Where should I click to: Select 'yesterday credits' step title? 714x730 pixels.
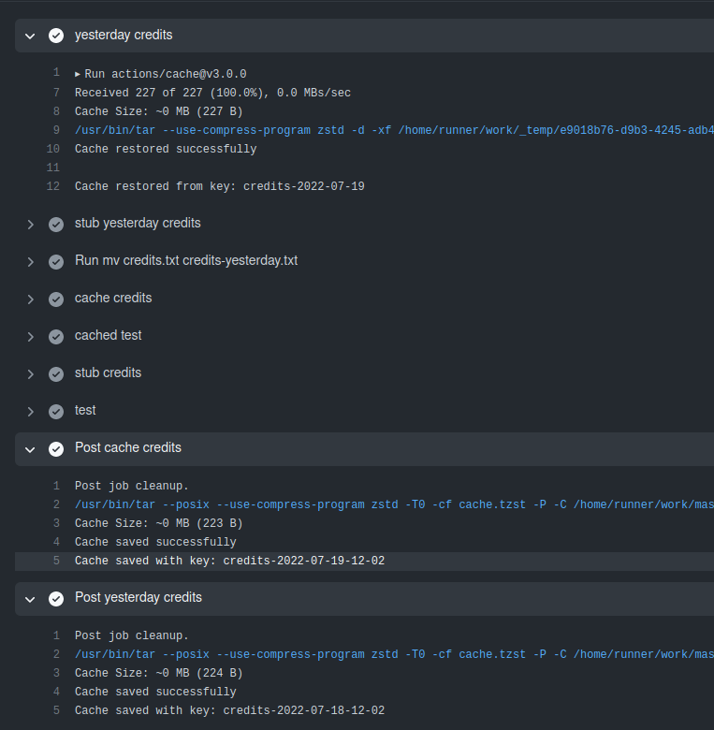pyautogui.click(x=124, y=35)
